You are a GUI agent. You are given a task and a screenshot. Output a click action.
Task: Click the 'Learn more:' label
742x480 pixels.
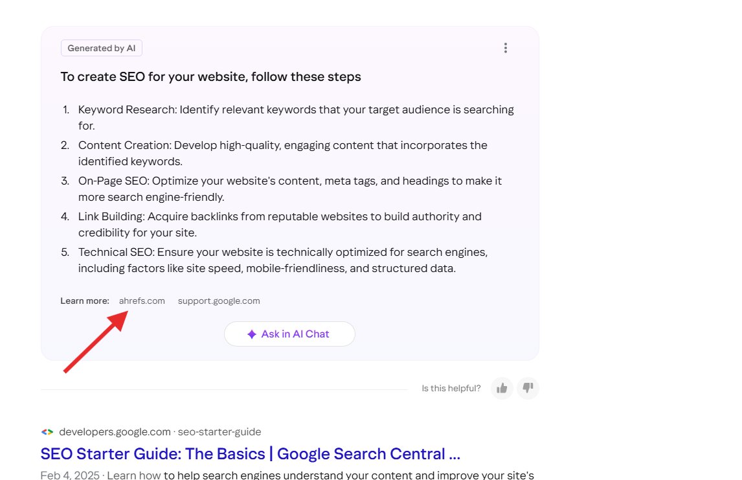[x=85, y=301]
